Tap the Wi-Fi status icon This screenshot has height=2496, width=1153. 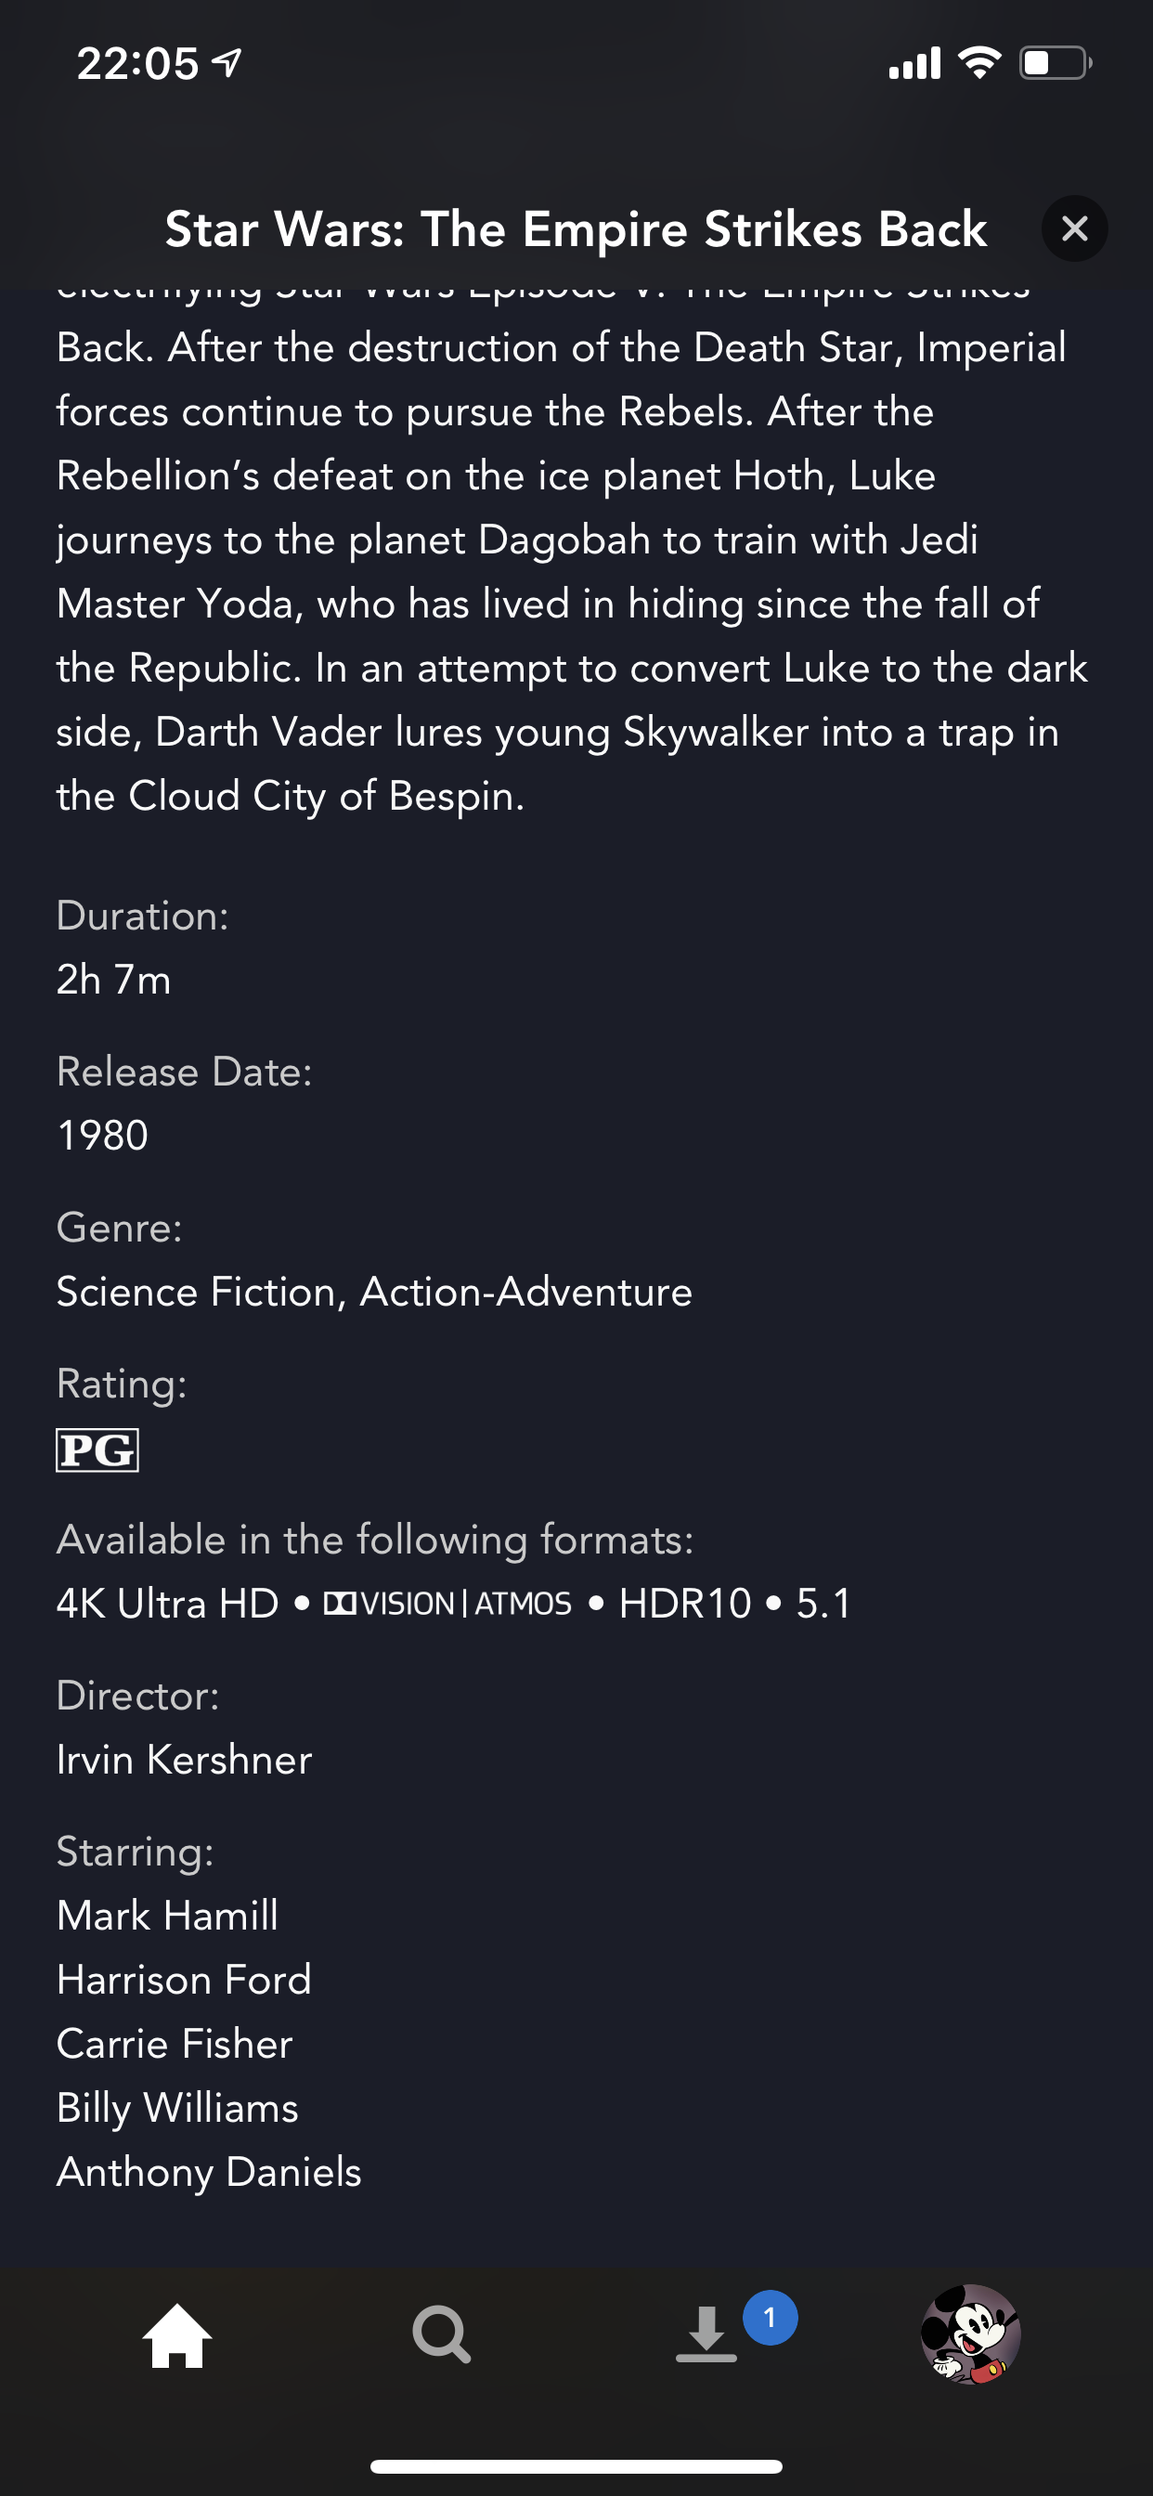979,63
